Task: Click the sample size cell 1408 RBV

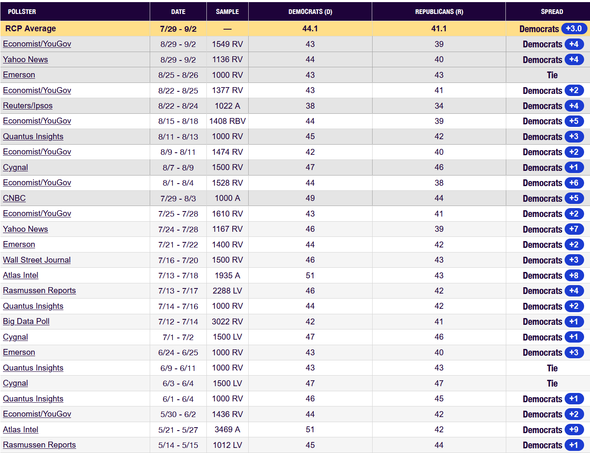Action: coord(228,121)
